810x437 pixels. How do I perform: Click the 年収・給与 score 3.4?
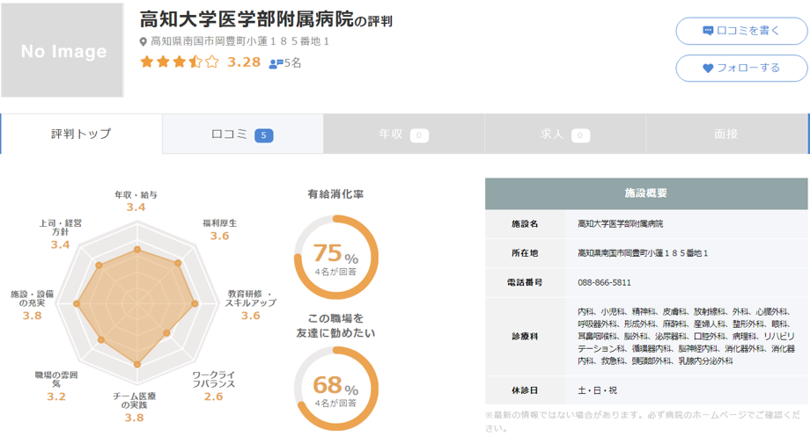(x=136, y=208)
